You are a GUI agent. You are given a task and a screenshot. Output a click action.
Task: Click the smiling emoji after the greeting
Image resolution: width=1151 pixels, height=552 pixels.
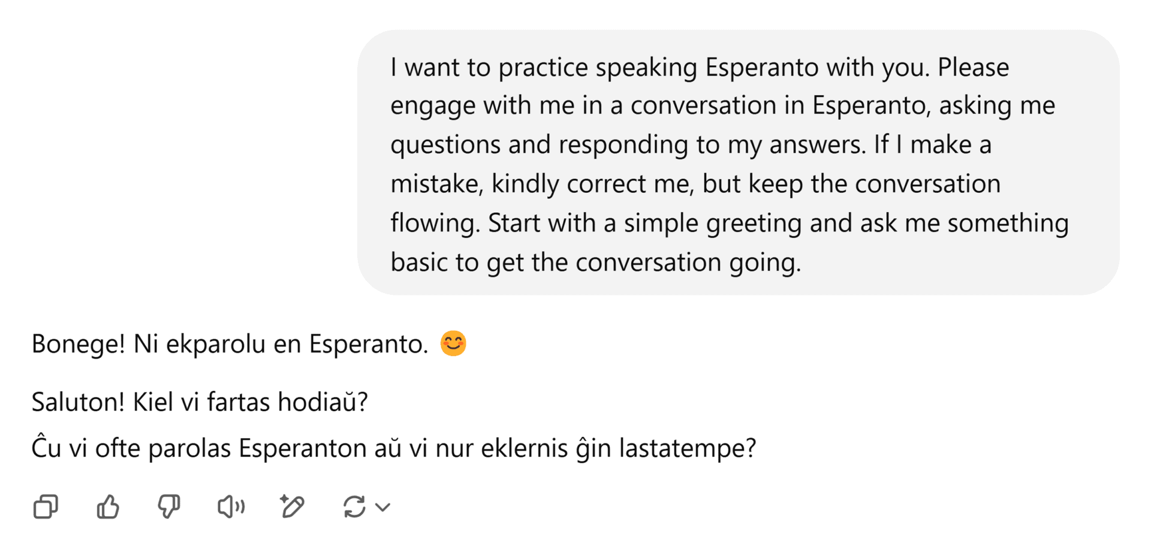(x=453, y=343)
